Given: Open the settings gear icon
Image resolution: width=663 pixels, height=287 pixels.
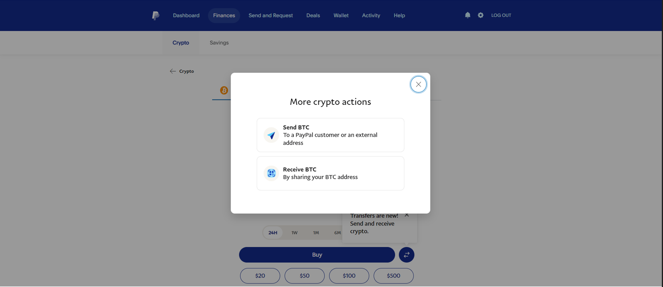Looking at the screenshot, I should click(480, 15).
